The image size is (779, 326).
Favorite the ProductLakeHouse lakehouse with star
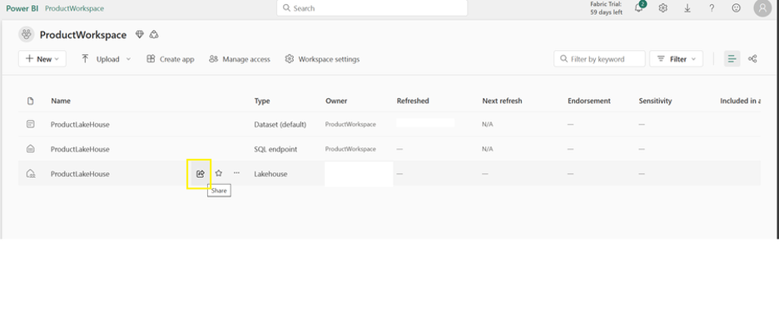tap(219, 173)
